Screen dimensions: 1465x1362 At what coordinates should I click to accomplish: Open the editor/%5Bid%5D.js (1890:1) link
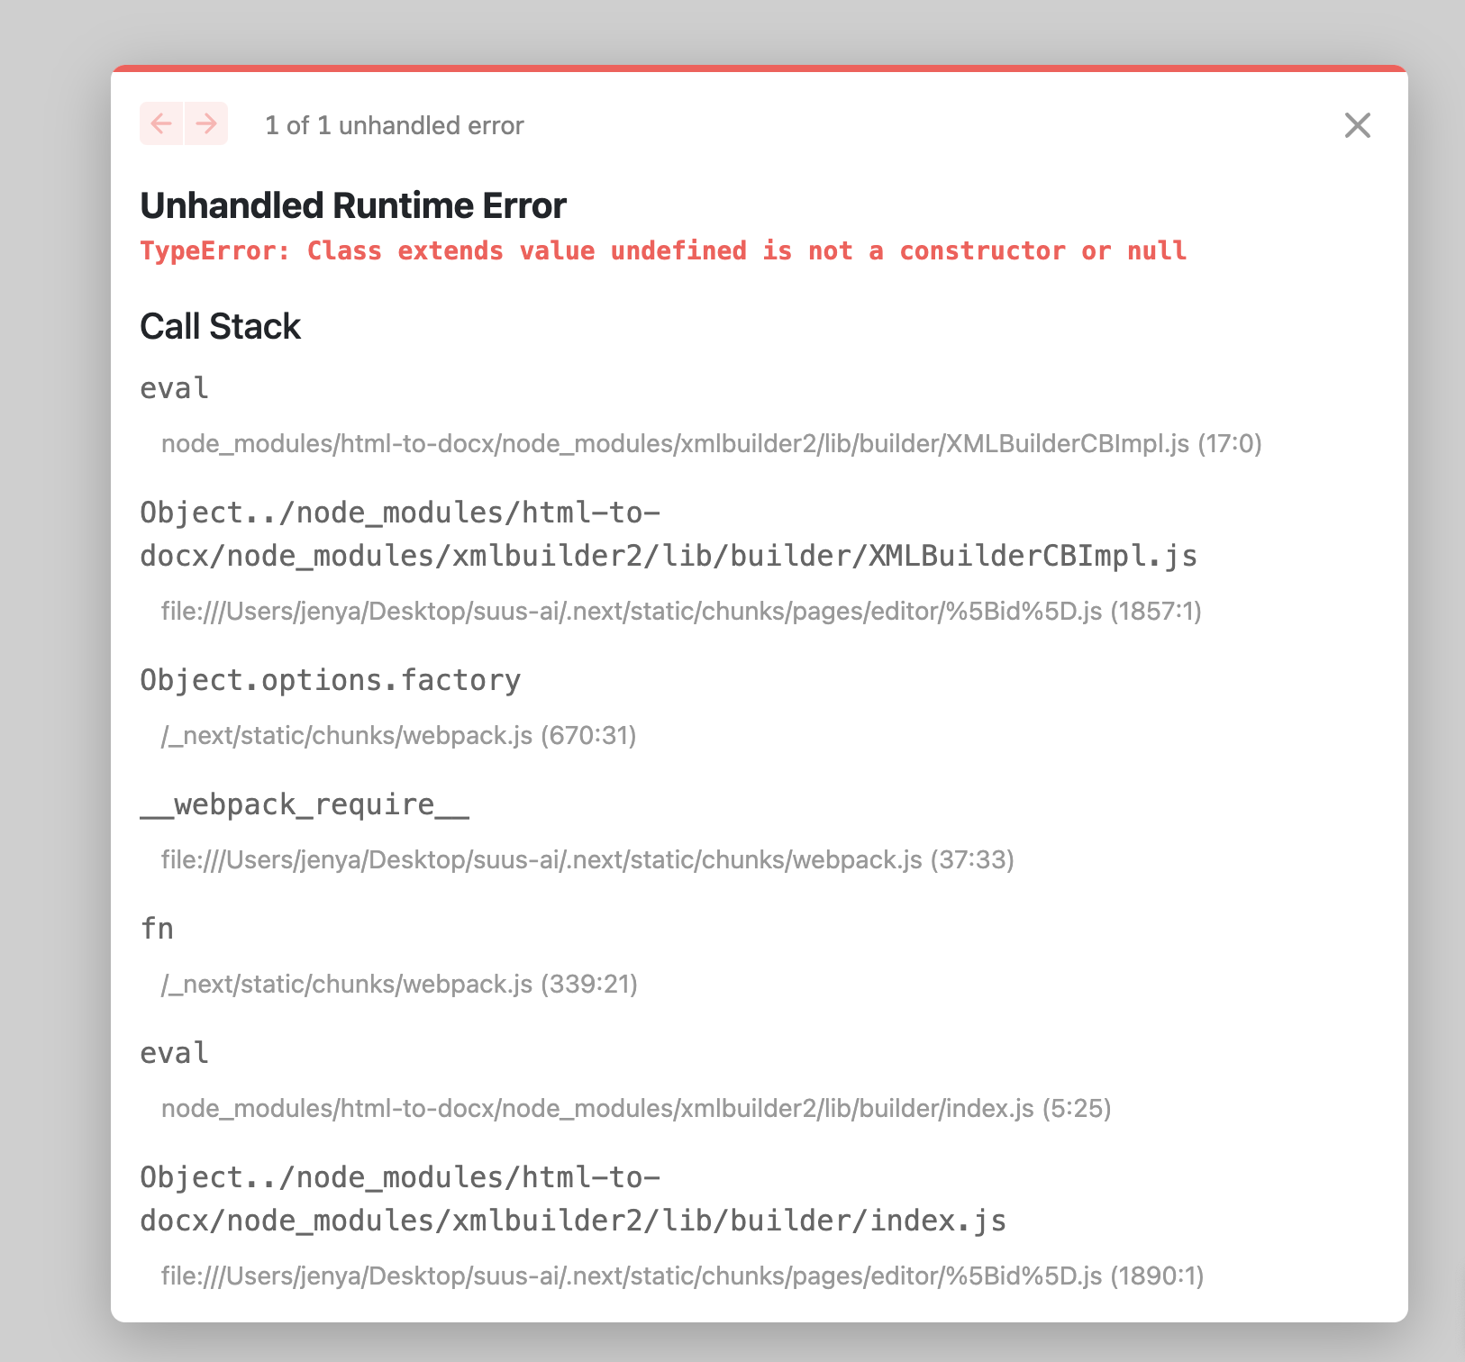(x=682, y=1276)
